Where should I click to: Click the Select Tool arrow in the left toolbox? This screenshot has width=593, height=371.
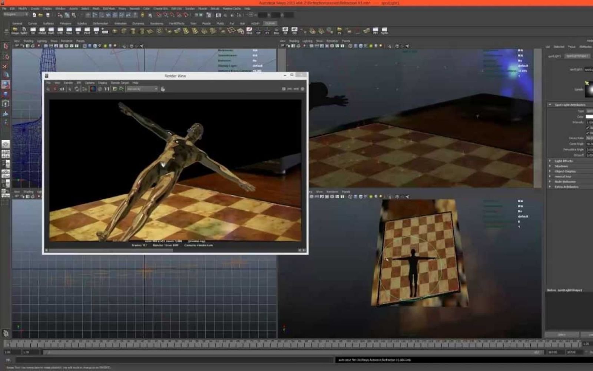tap(5, 46)
